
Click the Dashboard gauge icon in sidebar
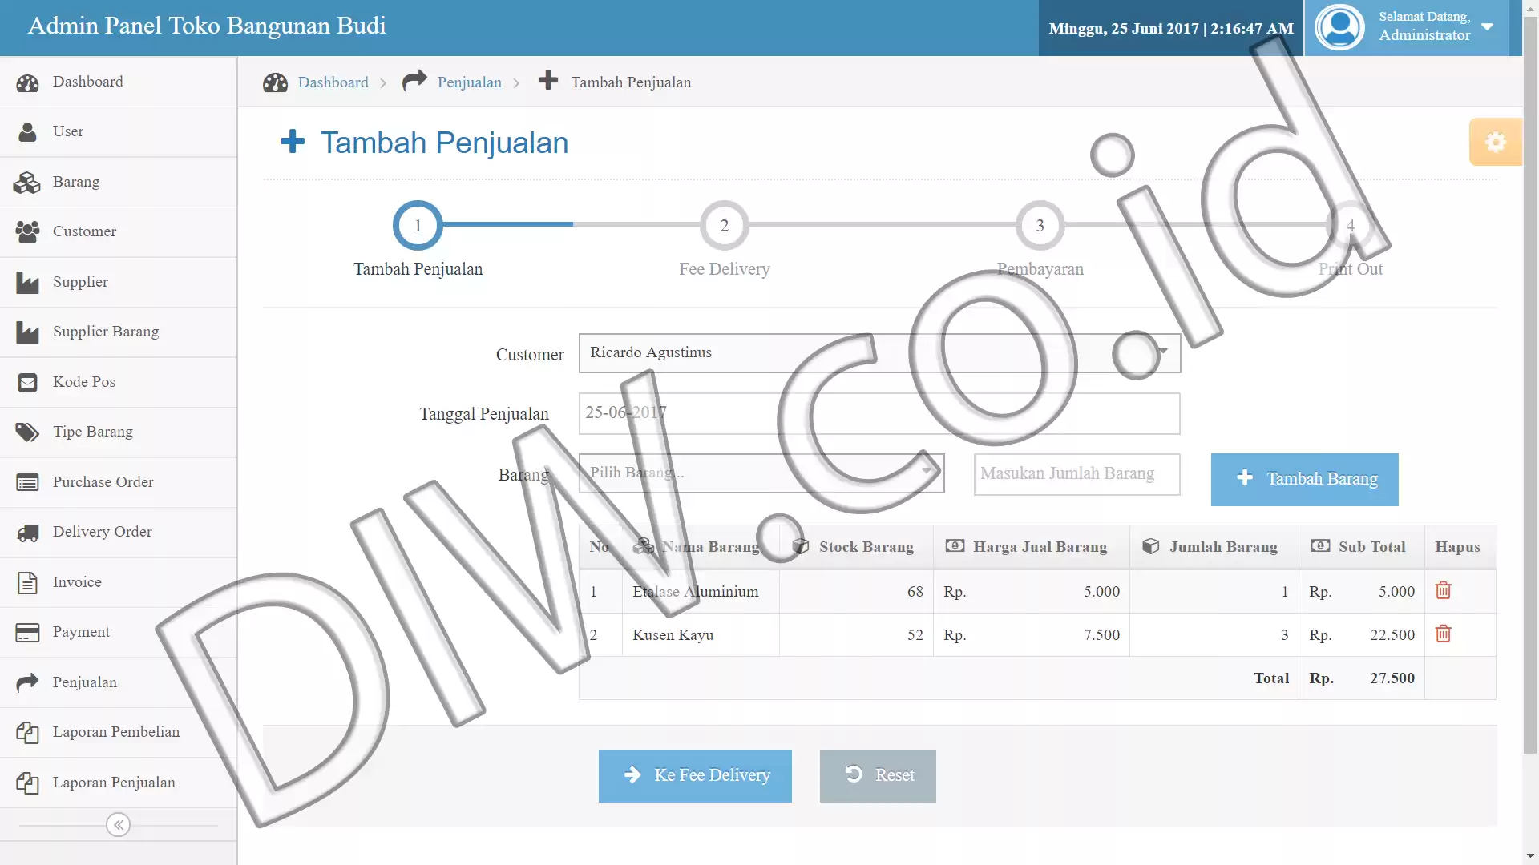27,82
